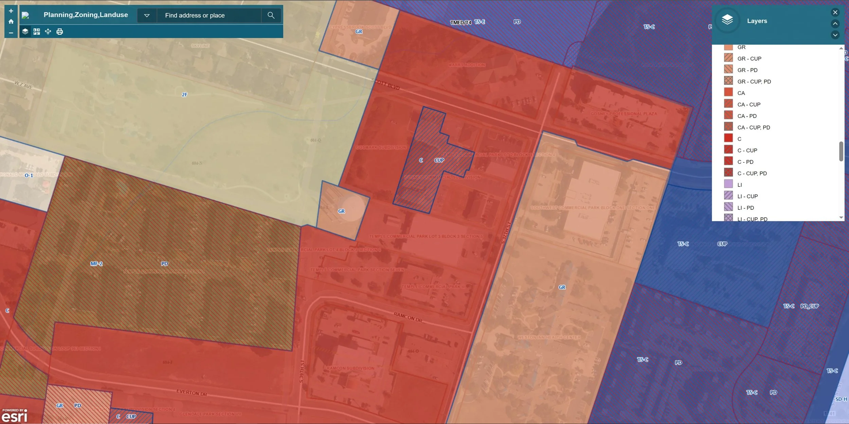Zoom in with the plus button

11,11
